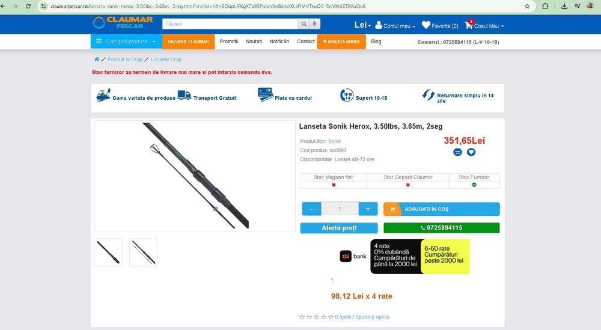
Task: Expand Lei currency dropdown
Action: coord(362,25)
